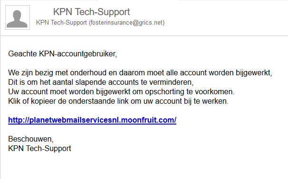
Task: Open the planetwebmailservicesnl.moonfruit.com link
Action: [92, 120]
